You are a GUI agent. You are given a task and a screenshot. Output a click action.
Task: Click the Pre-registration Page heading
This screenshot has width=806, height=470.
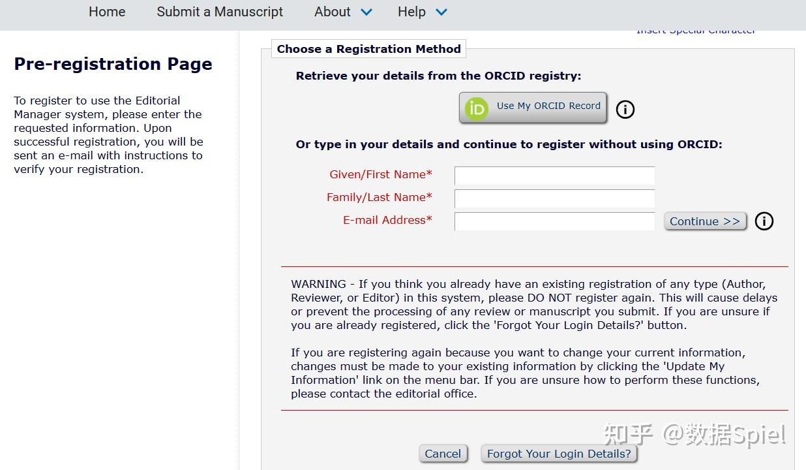coord(113,64)
